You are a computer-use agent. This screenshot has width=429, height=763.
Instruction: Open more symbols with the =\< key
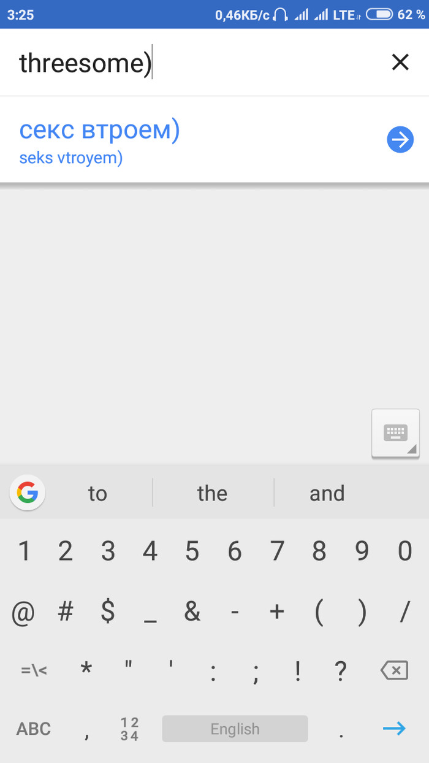34,670
